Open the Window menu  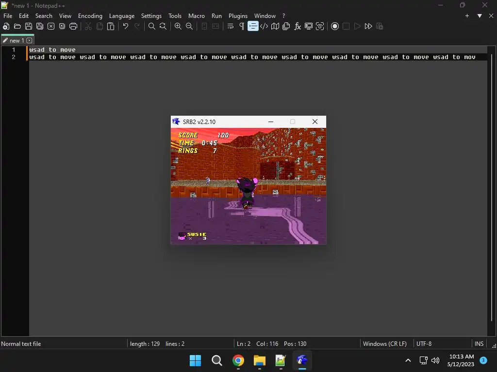click(265, 16)
